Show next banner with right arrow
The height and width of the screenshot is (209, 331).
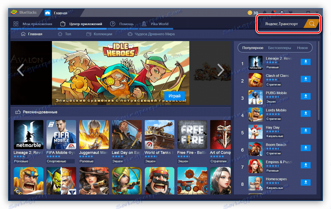(221, 70)
